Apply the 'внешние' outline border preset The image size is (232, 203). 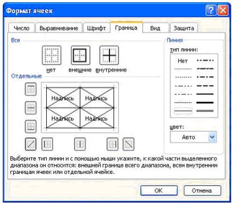(x=80, y=55)
